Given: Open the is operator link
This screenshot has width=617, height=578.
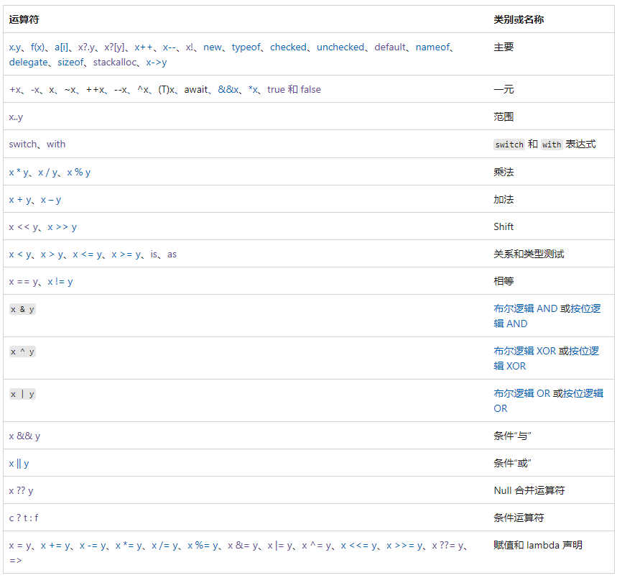Looking at the screenshot, I should coord(154,254).
